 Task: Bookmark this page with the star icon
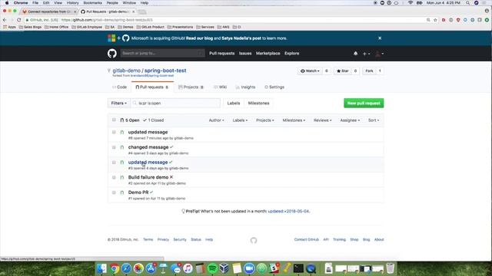click(x=435, y=20)
